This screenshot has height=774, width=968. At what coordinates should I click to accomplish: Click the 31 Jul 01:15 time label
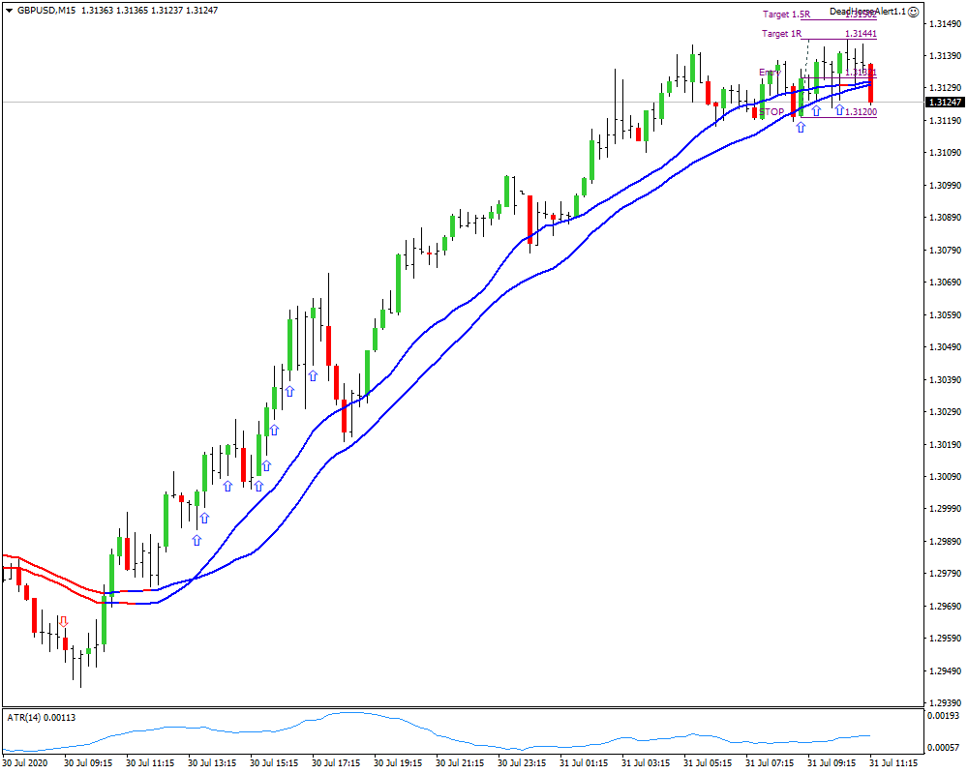(584, 763)
